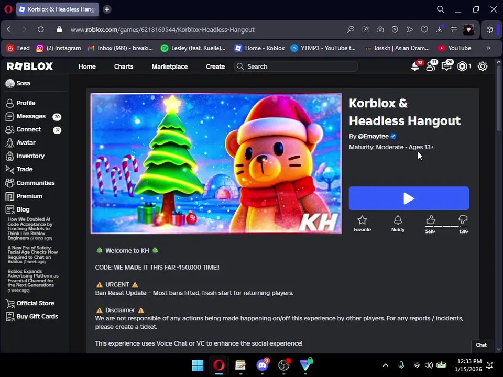Open a new browser tab
Screen dimensions: 503x377
click(107, 9)
